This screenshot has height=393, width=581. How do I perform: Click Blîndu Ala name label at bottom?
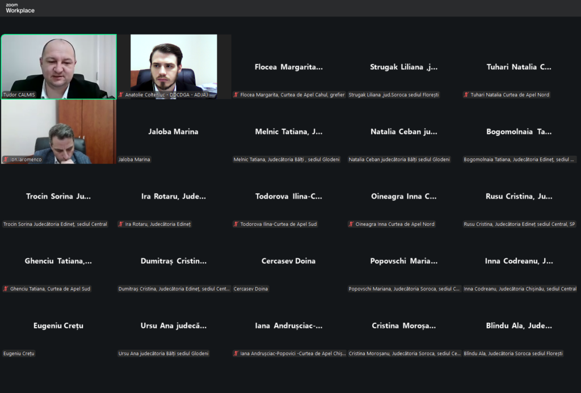tap(513, 353)
